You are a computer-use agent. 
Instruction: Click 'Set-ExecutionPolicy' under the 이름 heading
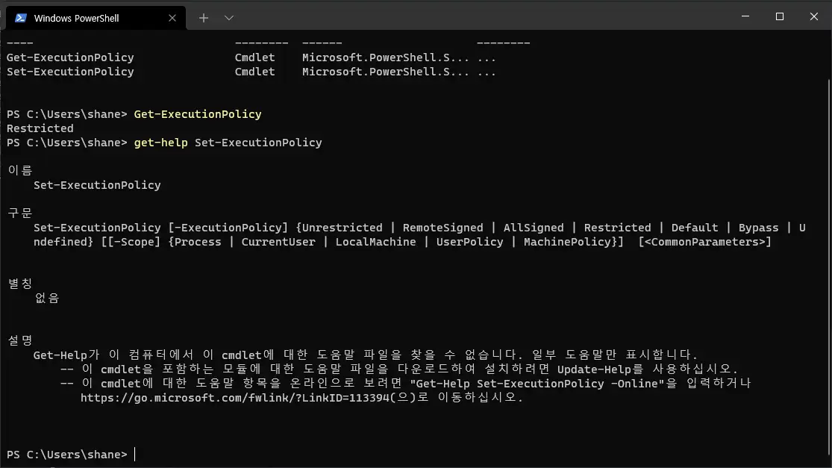pos(97,185)
